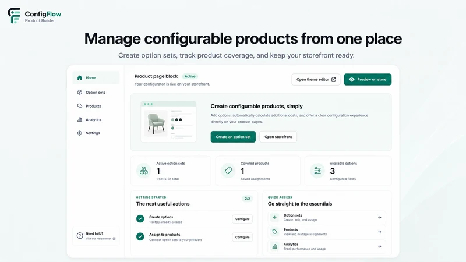This screenshot has height=262, width=466.
Task: Click the Settings gear icon
Action: (80, 133)
